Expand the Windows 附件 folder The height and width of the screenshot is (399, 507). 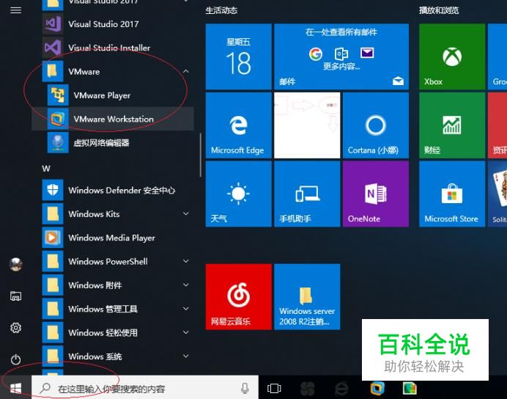tap(186, 285)
